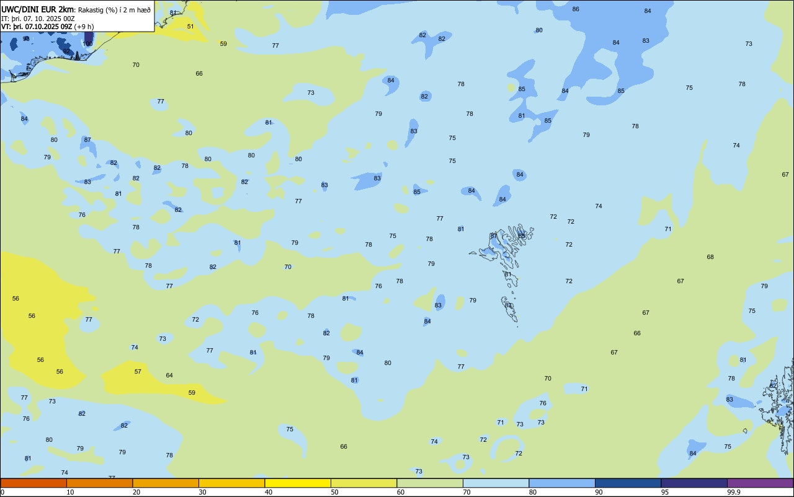Viewport: 794px width, 497px height.
Task: Click the dark orange 0–10 legend swatch
Action: pyautogui.click(x=33, y=483)
